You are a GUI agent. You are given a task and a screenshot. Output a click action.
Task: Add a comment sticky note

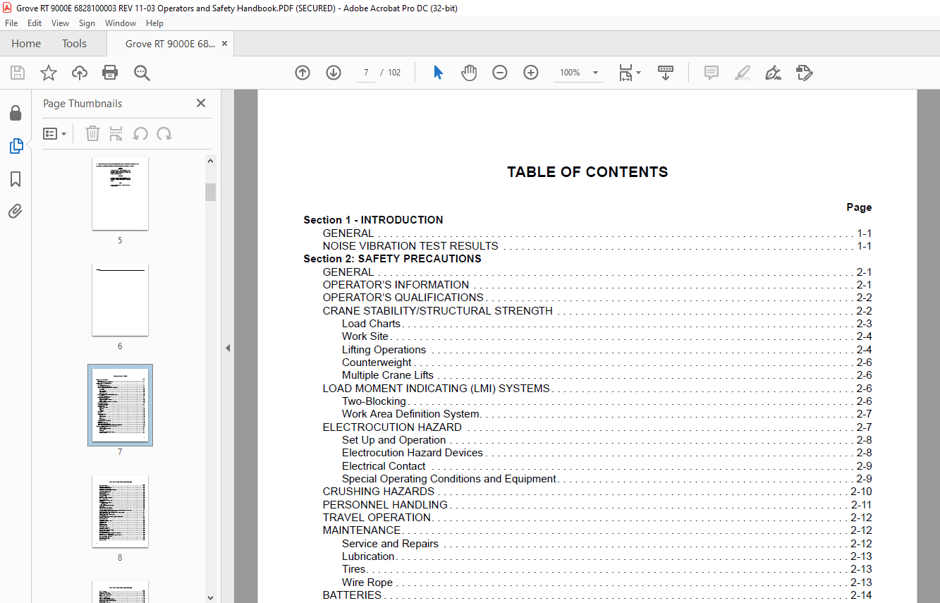coord(712,73)
